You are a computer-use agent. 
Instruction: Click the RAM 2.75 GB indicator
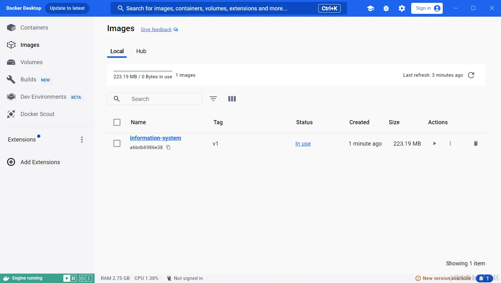[115, 278]
